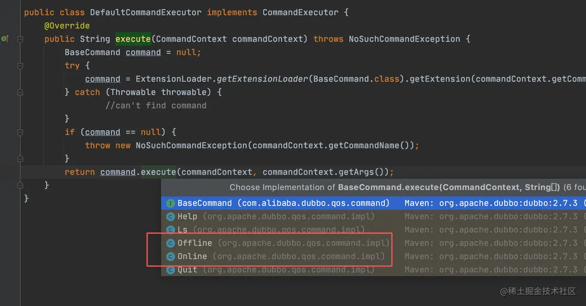Viewport: 586px width, 306px height.
Task: Collapse the execute method fold marker
Action: point(20,39)
